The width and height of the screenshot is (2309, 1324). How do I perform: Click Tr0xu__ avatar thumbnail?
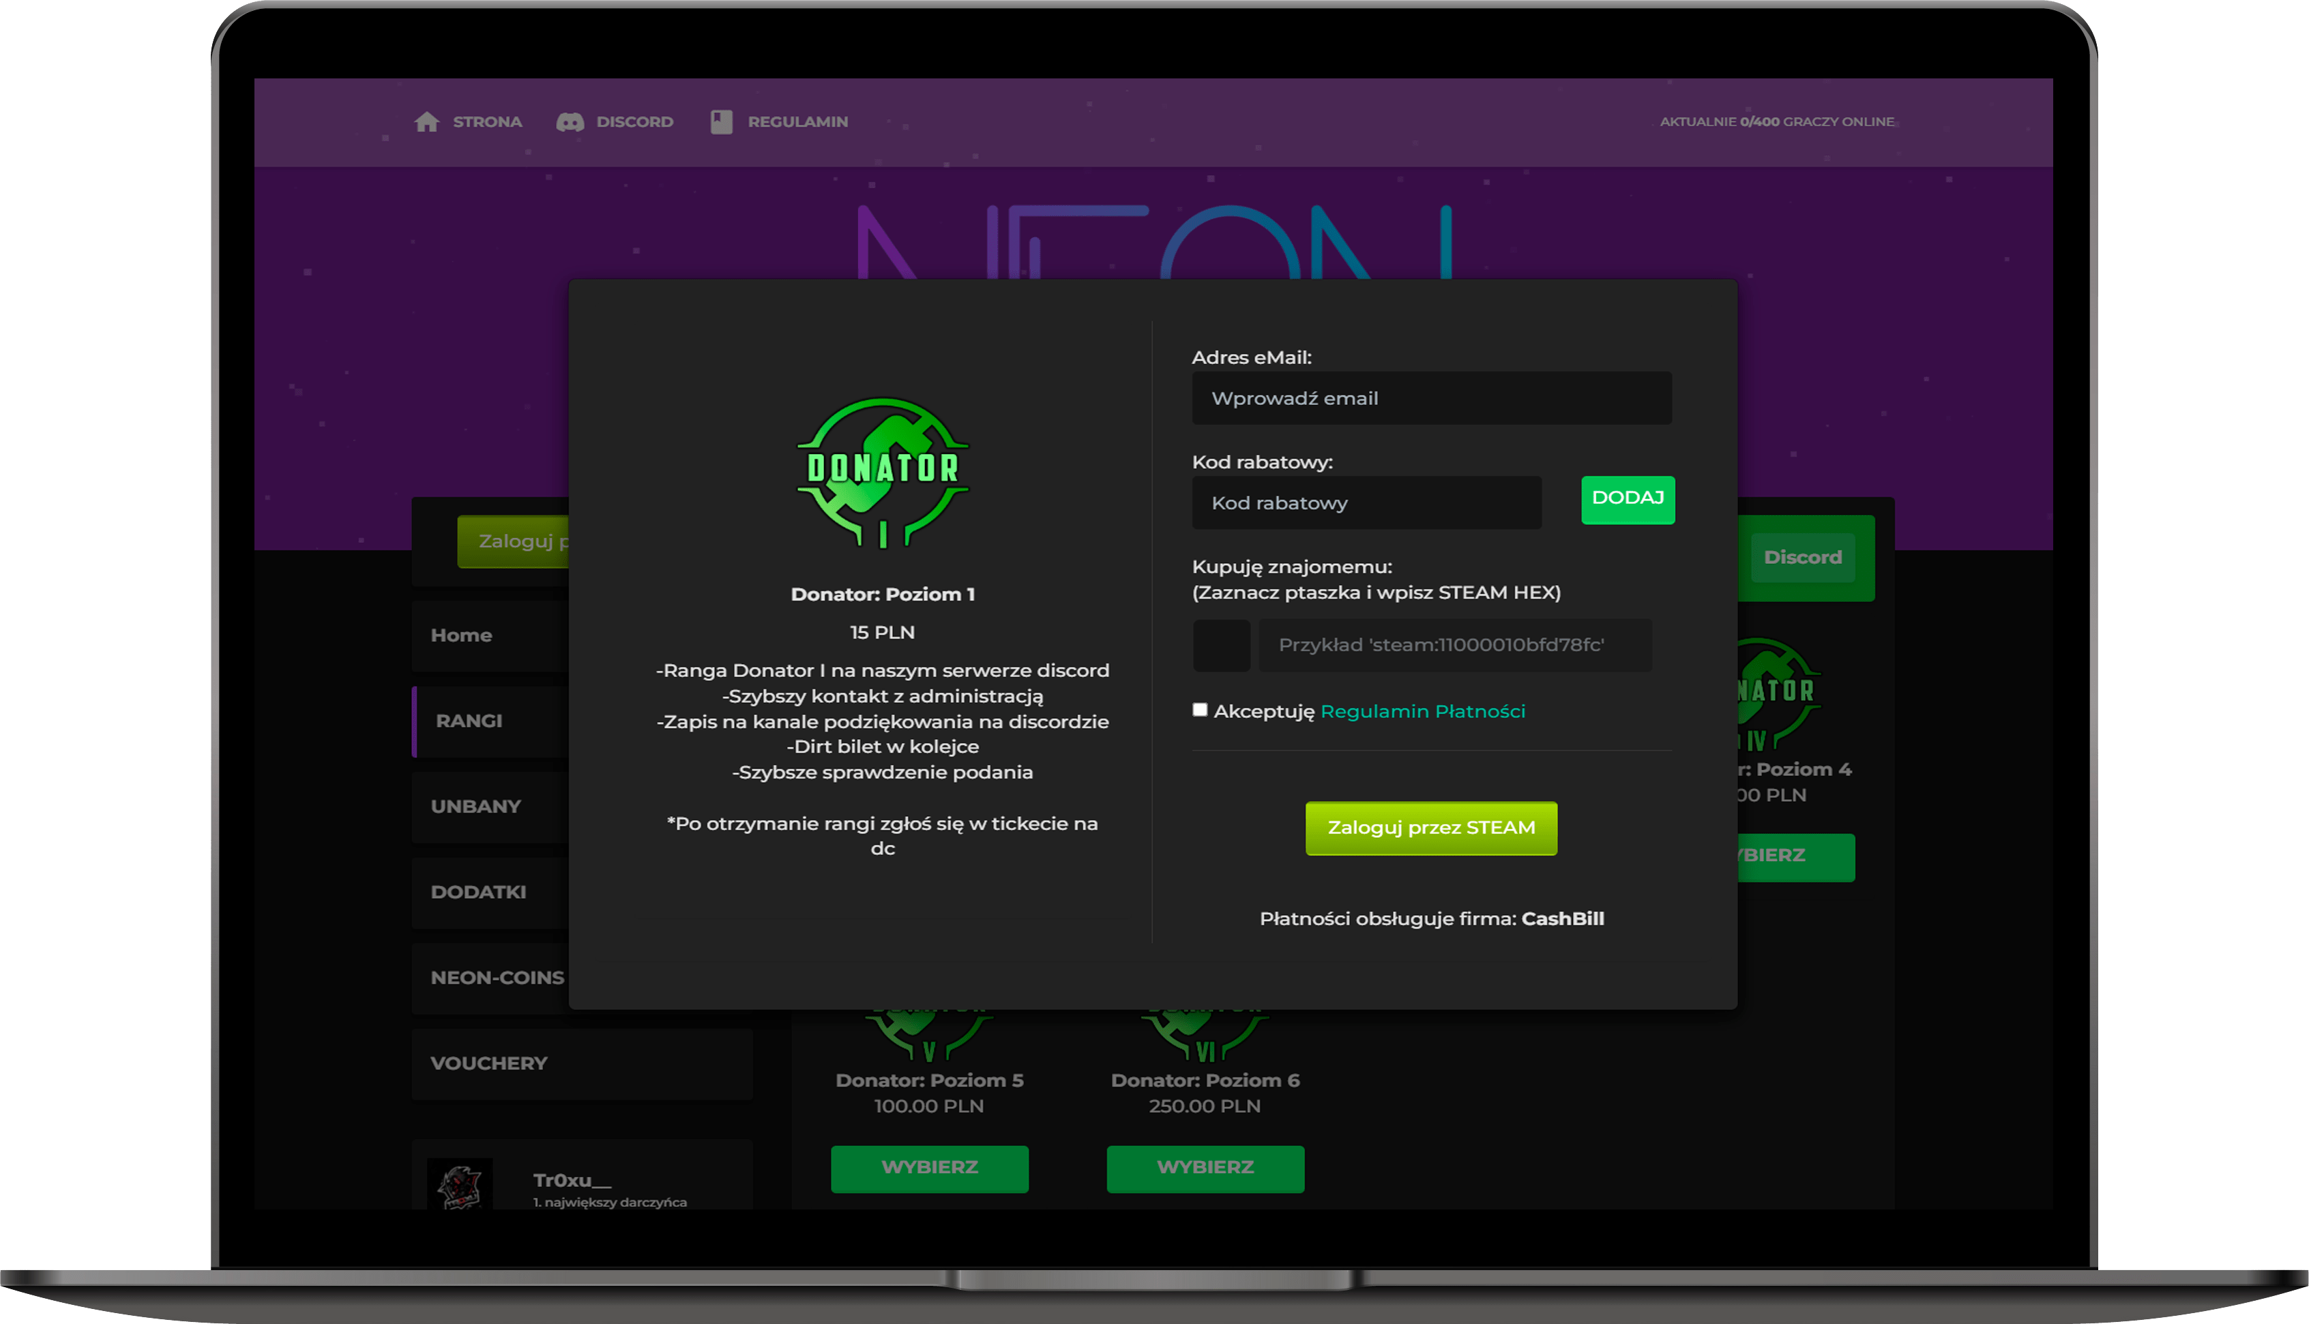pyautogui.click(x=460, y=1184)
